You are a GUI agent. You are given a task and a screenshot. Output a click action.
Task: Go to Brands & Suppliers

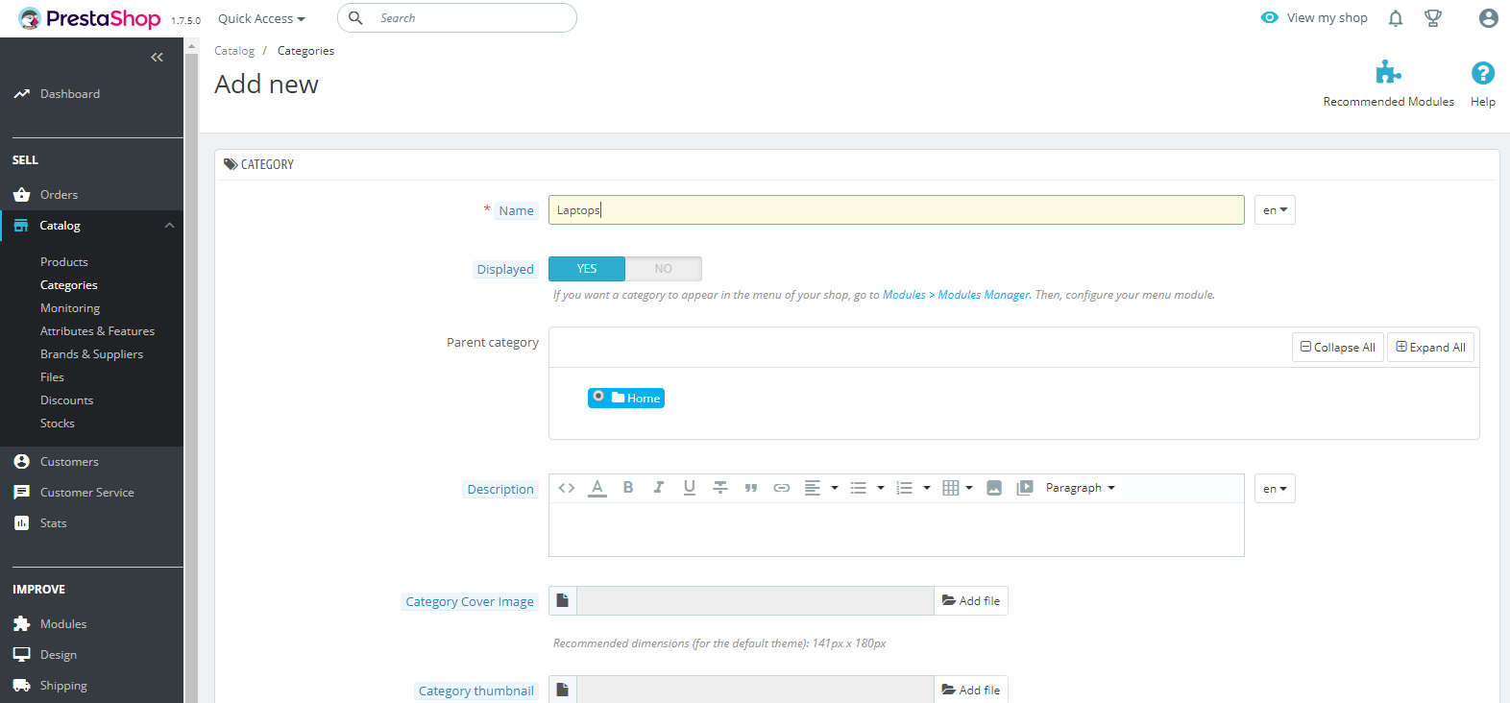pos(91,354)
